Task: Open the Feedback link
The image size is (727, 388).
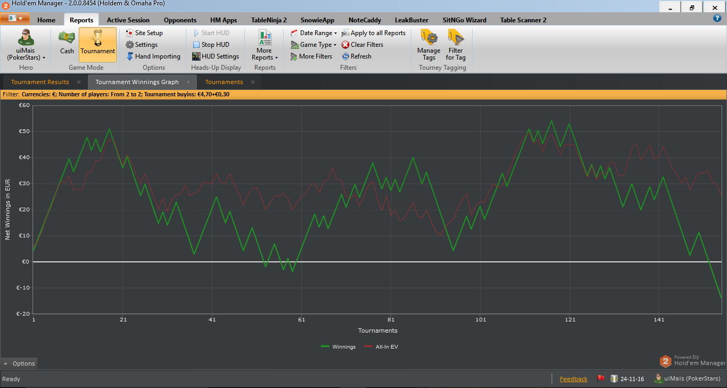Action: point(574,379)
